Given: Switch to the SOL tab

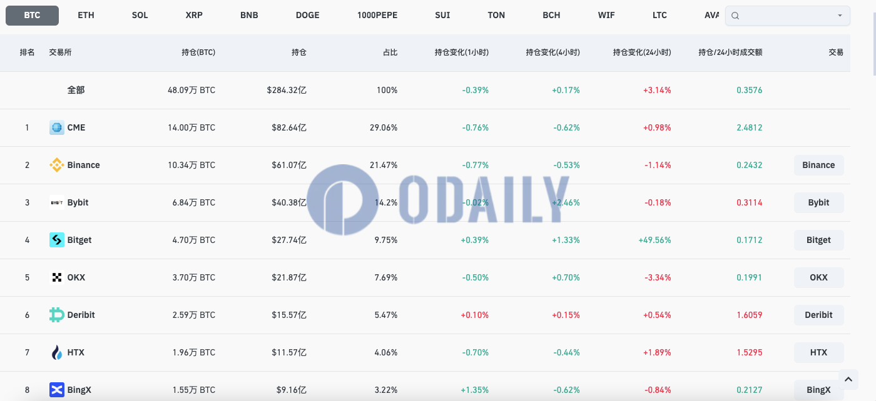Looking at the screenshot, I should click(140, 15).
